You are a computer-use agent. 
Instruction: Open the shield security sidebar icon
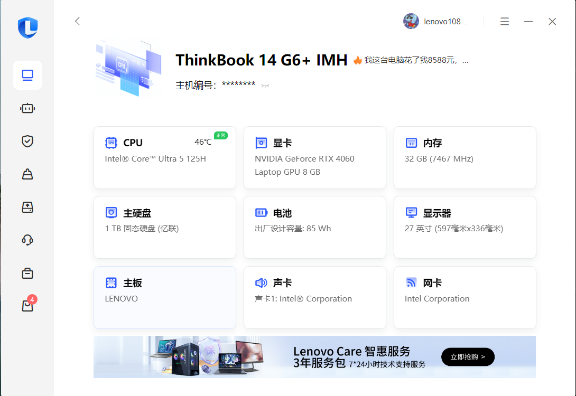click(27, 142)
